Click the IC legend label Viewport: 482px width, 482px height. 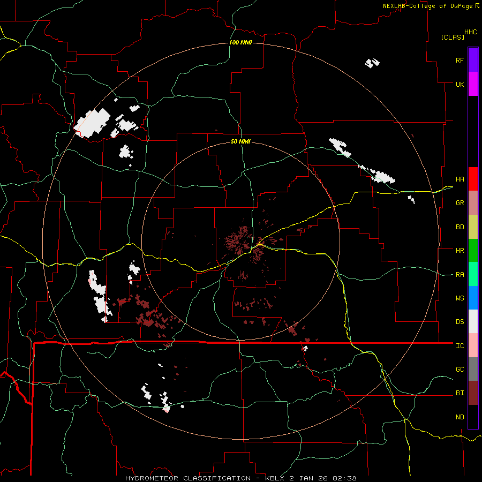click(x=460, y=346)
